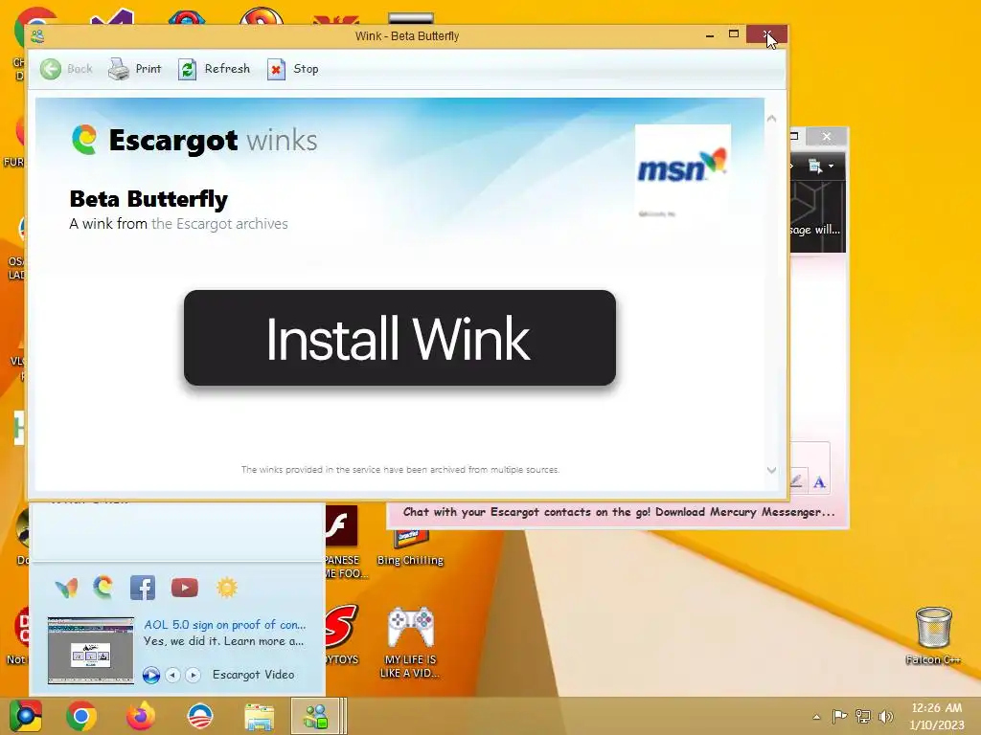
Task: Click the Escargot tab icon in messenger
Action: click(103, 588)
